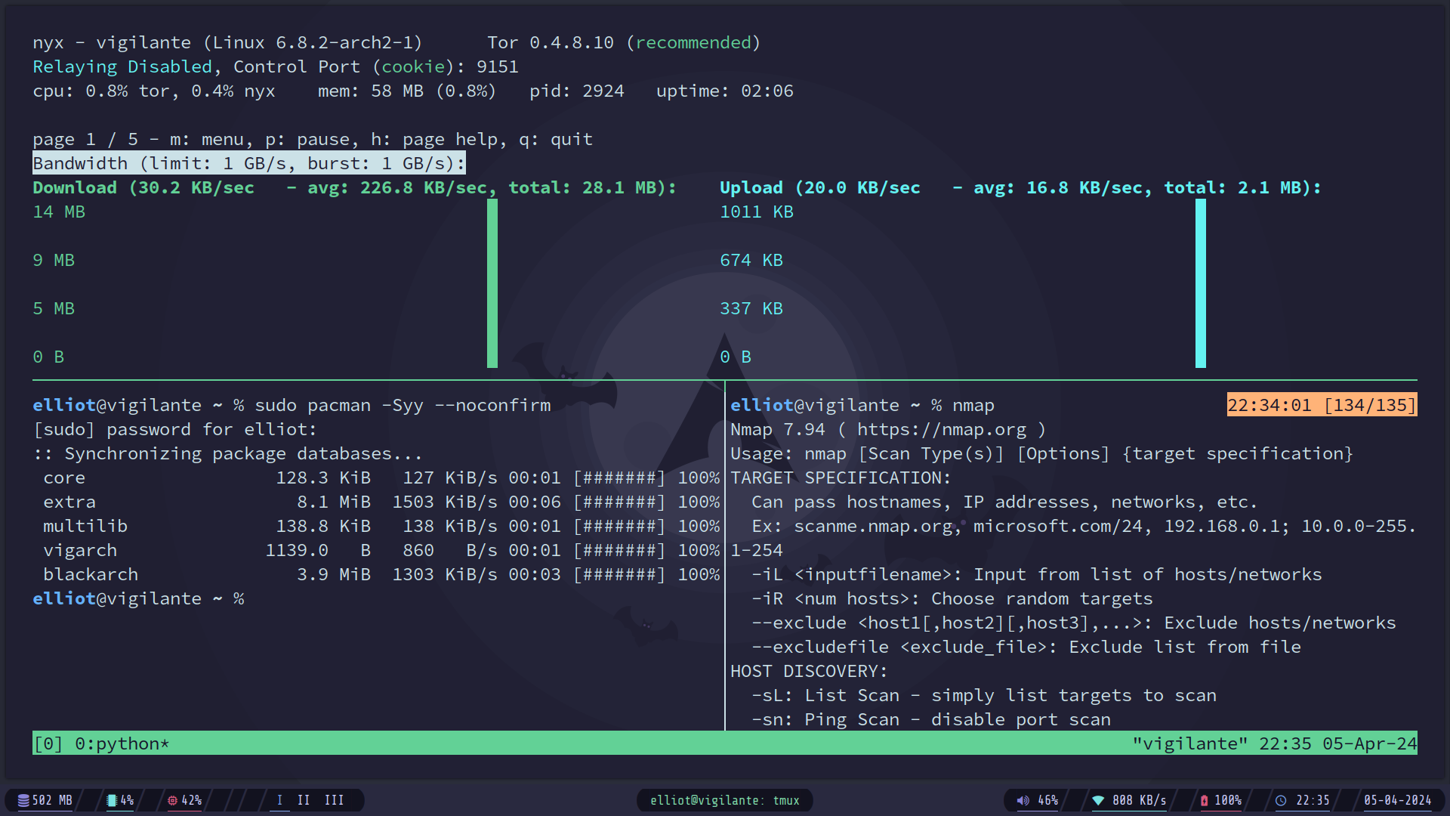Switch to workspace III
This screenshot has width=1450, height=816.
334,800
